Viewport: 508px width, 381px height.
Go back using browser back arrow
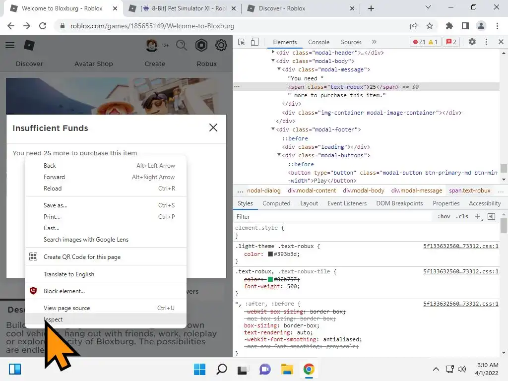11,26
